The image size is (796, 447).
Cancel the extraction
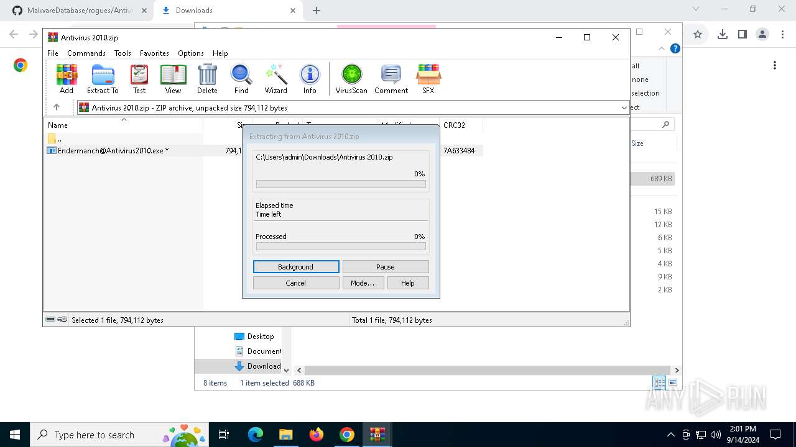click(x=296, y=283)
